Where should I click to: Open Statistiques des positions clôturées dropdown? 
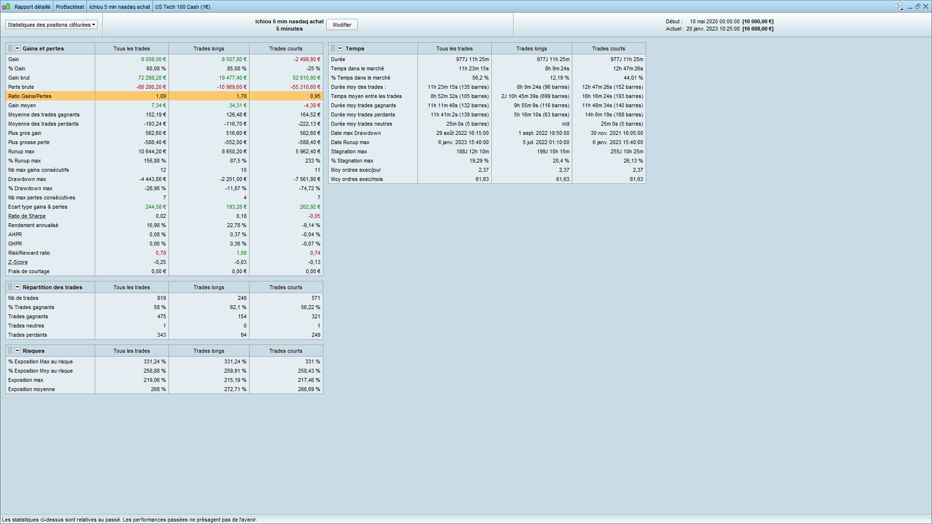pyautogui.click(x=51, y=25)
